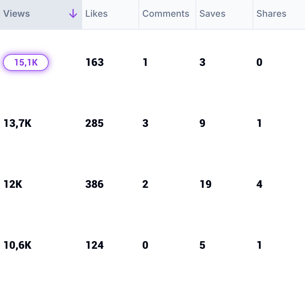Viewport: 305px width, 288px height.
Task: Select saves value 5 in 10,6K row
Action: coord(202,245)
